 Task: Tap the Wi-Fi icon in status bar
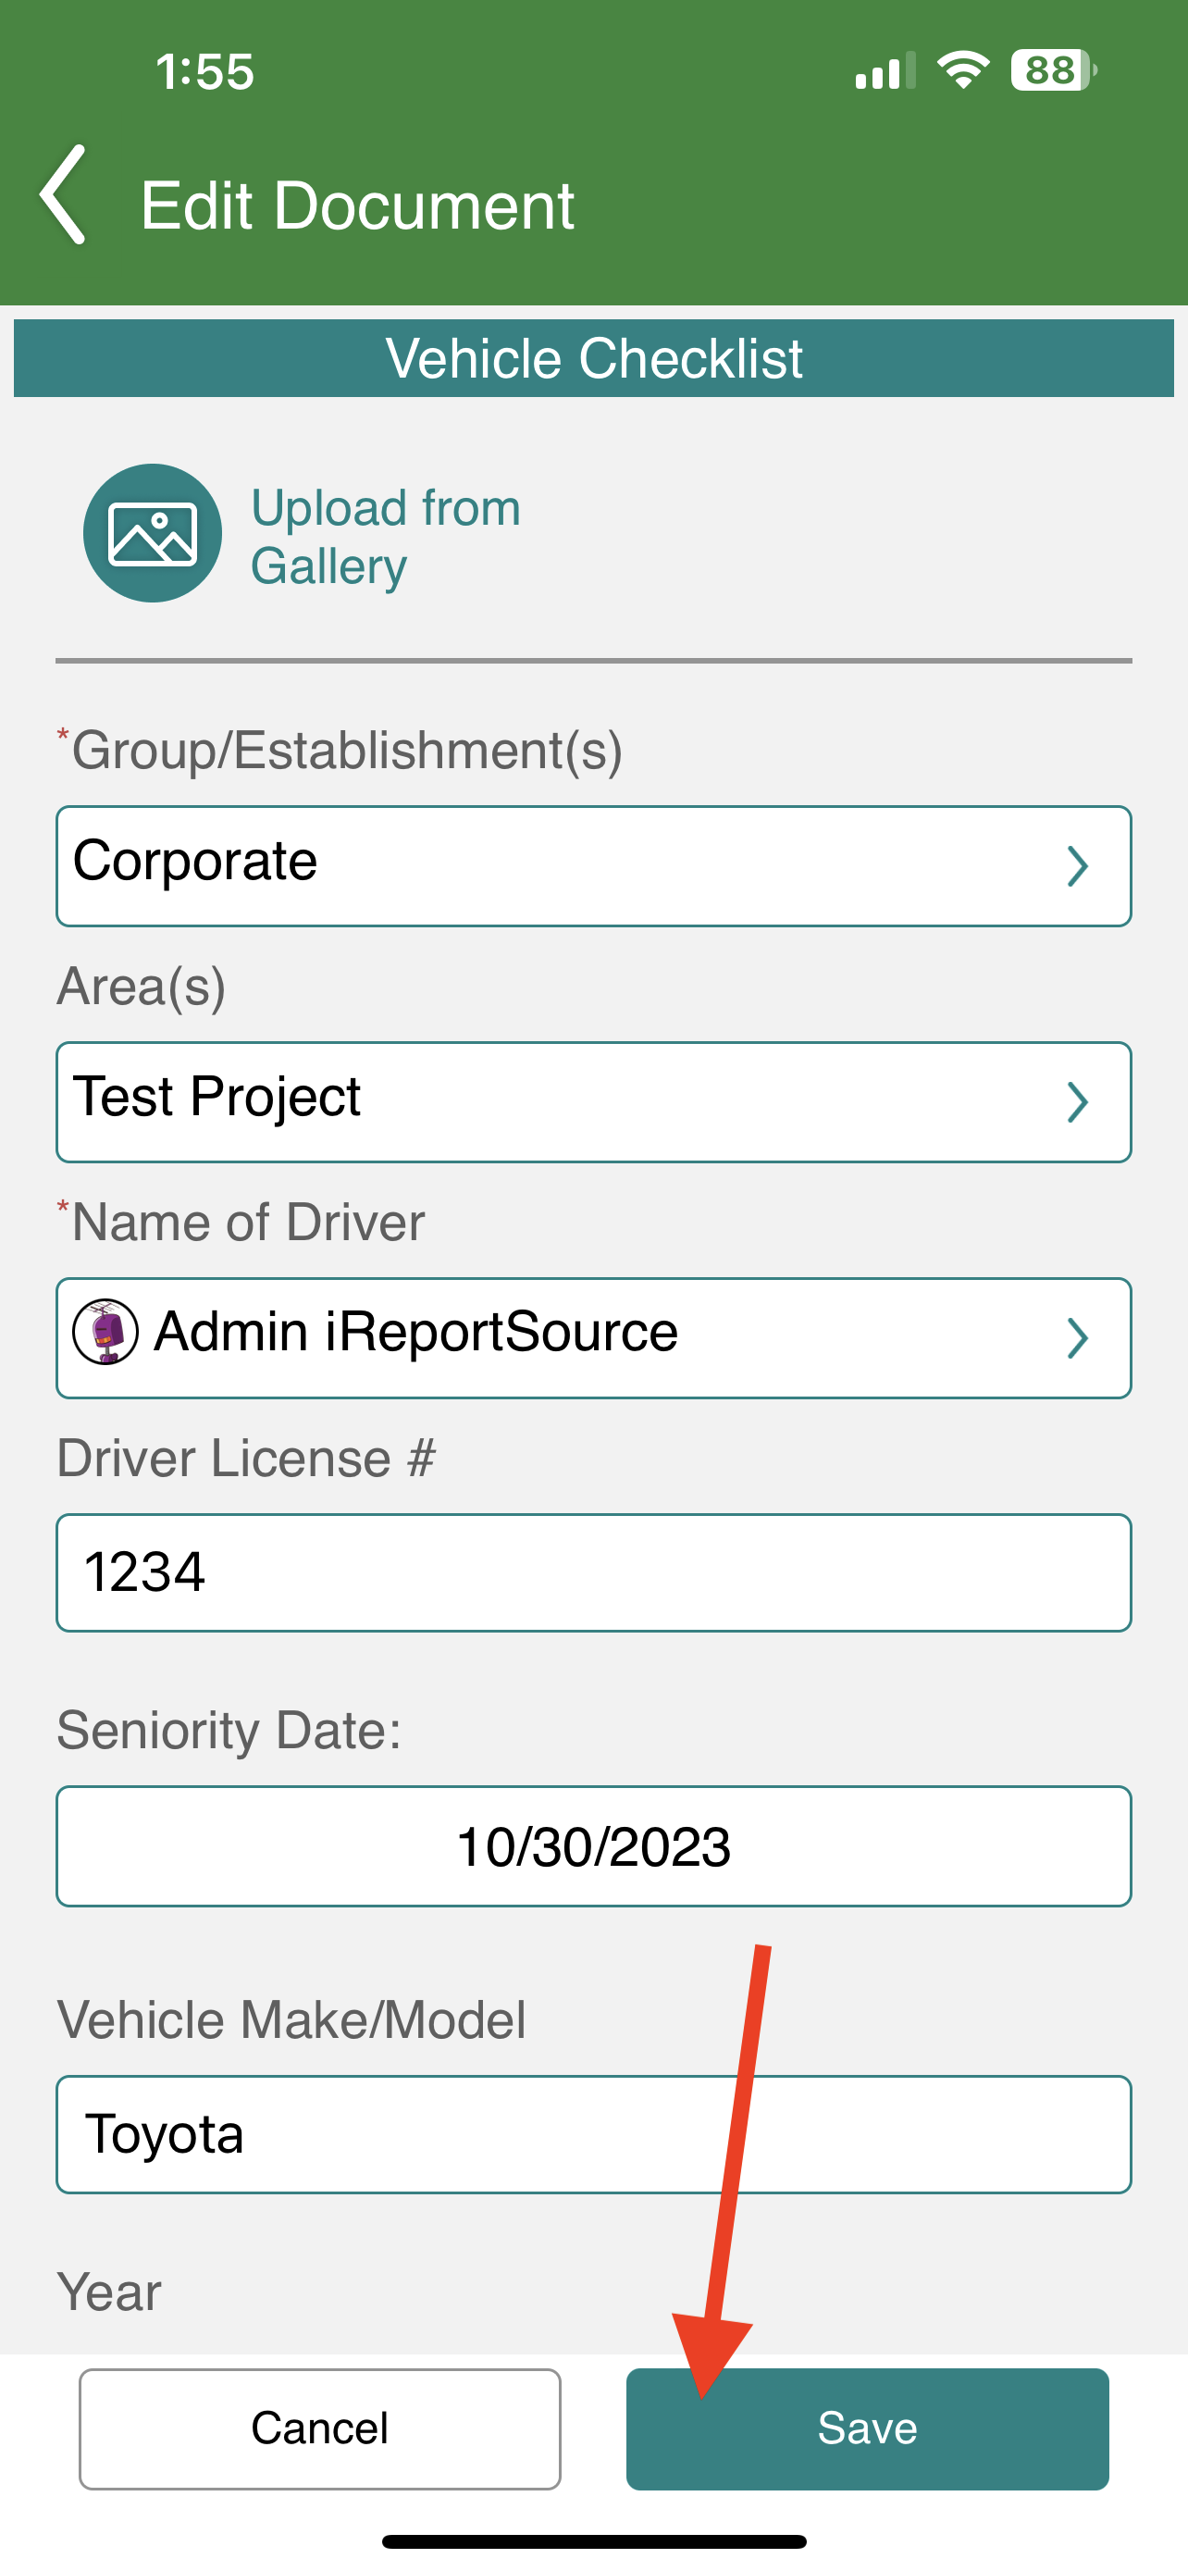pos(962,71)
